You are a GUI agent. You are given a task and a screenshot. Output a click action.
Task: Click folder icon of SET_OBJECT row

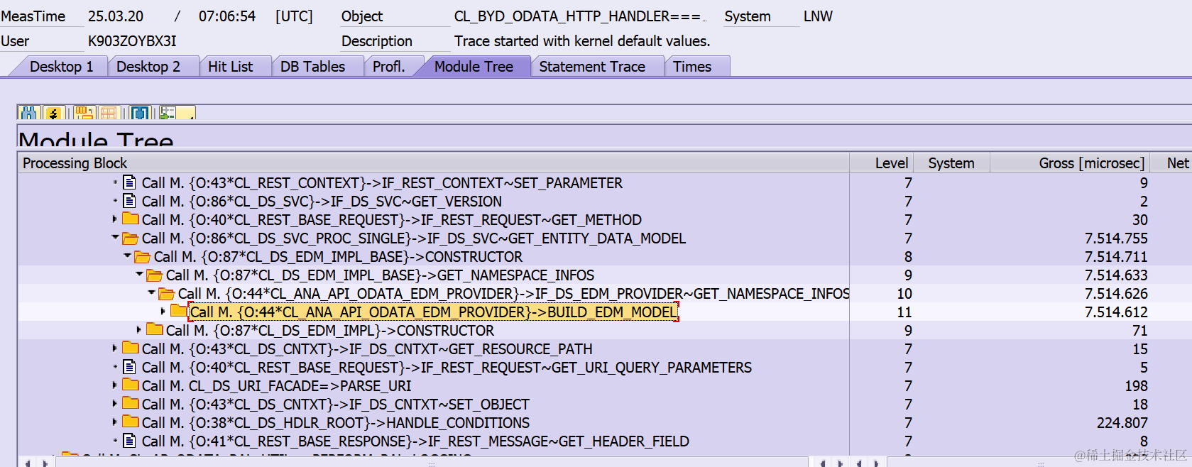click(130, 403)
